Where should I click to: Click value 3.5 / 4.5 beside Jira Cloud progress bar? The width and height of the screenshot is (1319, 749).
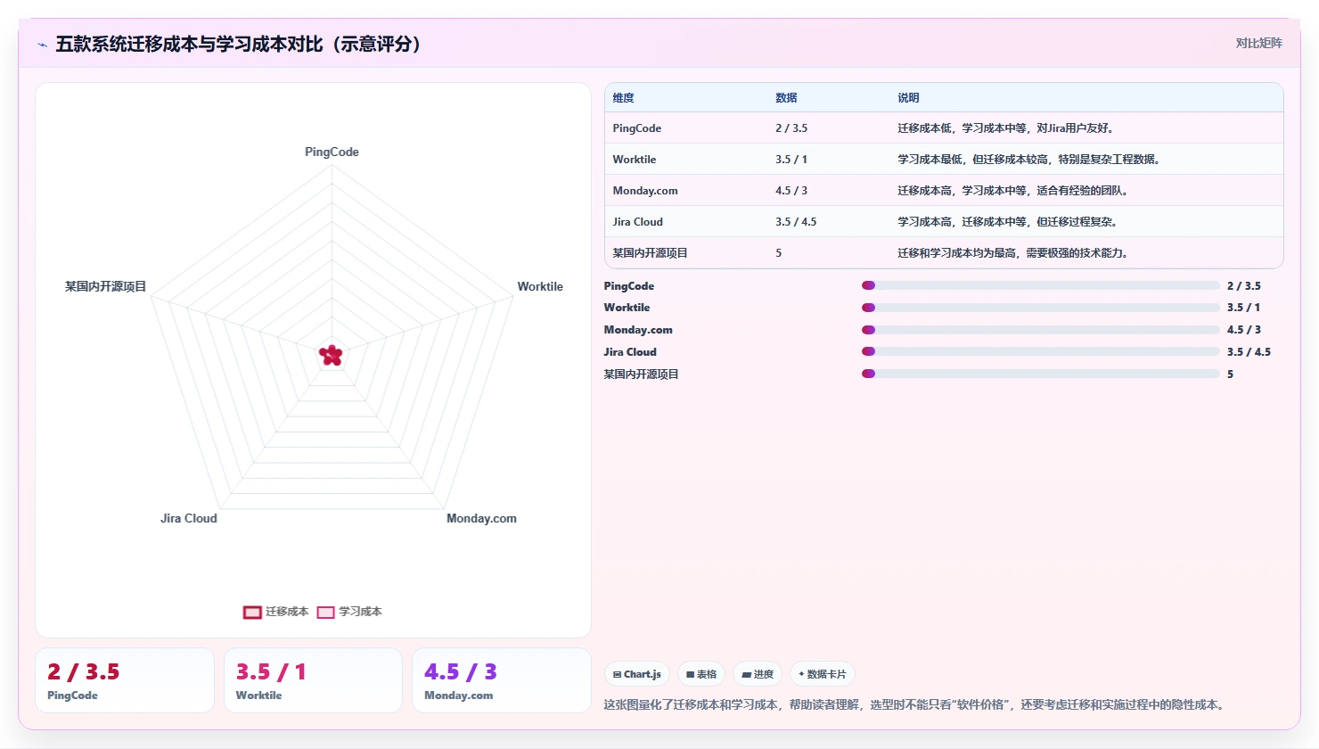coord(1249,352)
